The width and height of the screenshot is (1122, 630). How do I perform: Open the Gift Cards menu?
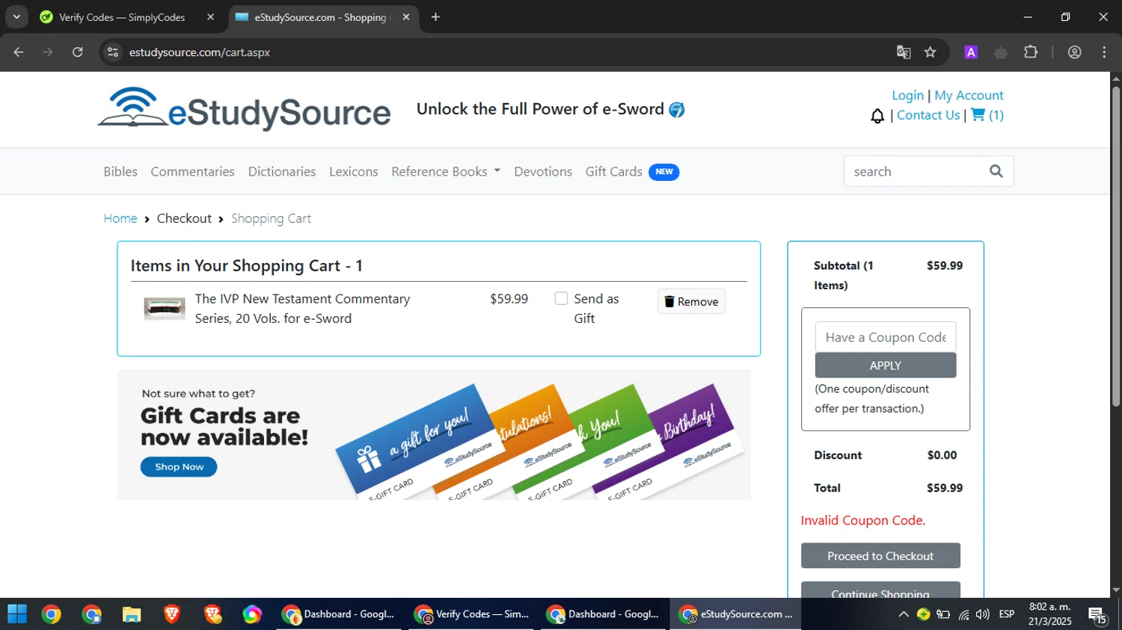(x=613, y=171)
